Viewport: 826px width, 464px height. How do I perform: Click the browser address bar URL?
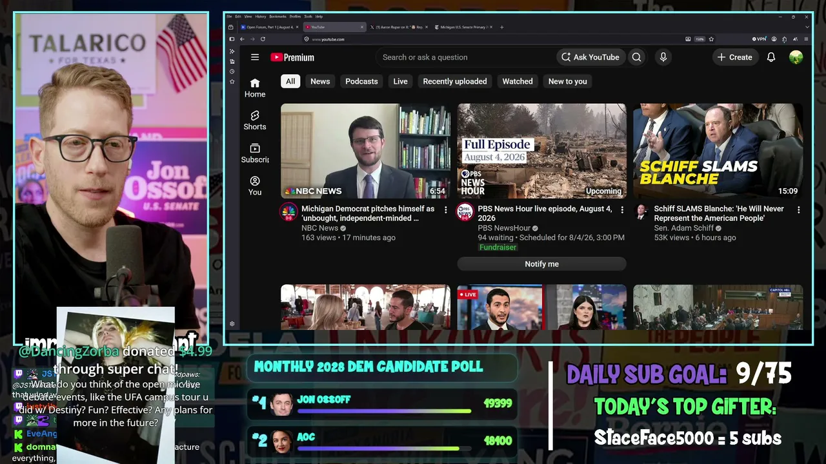[x=328, y=39]
